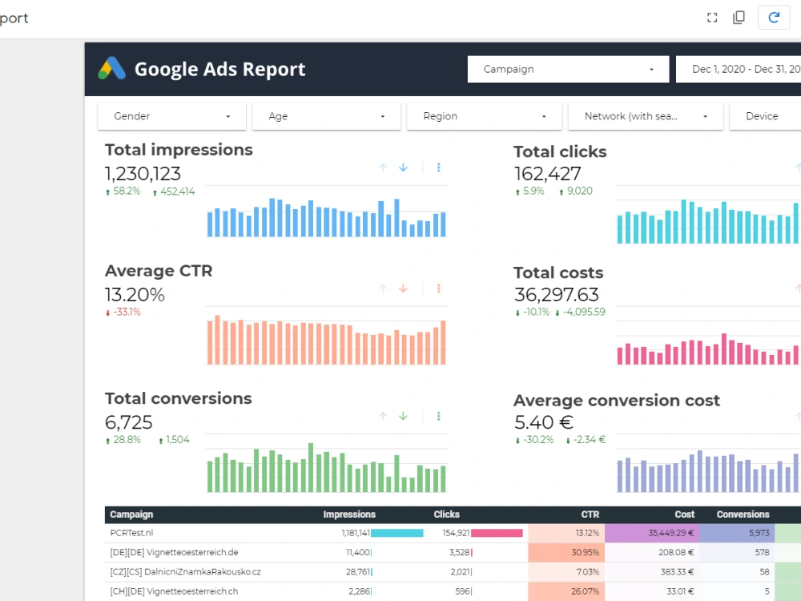Click the 28.8% conversions change indicator
Viewport: 801px width, 601px height.
123,439
